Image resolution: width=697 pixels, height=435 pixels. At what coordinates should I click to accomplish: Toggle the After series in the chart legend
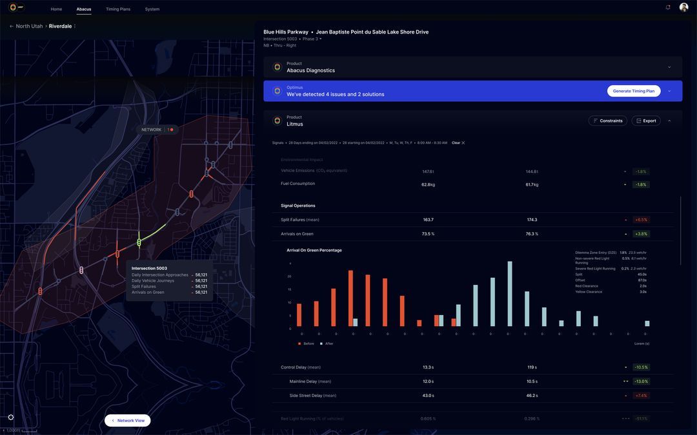[x=326, y=342]
